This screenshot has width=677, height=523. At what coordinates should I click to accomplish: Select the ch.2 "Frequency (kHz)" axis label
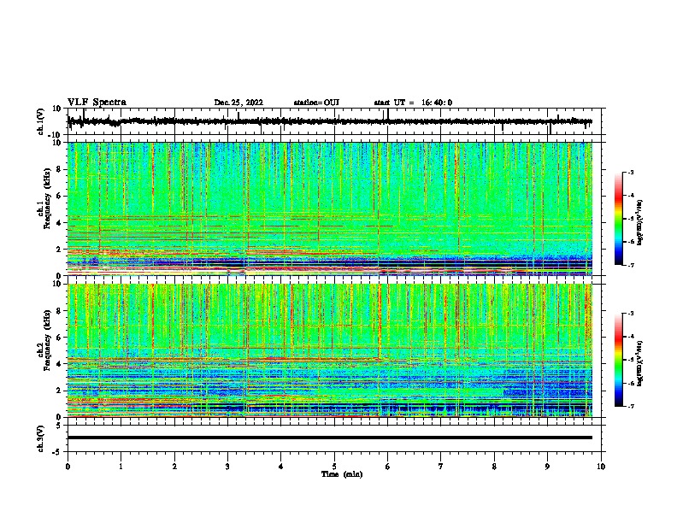(x=47, y=340)
